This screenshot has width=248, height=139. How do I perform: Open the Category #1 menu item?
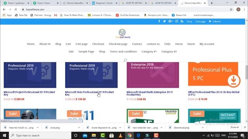[x=149, y=51]
